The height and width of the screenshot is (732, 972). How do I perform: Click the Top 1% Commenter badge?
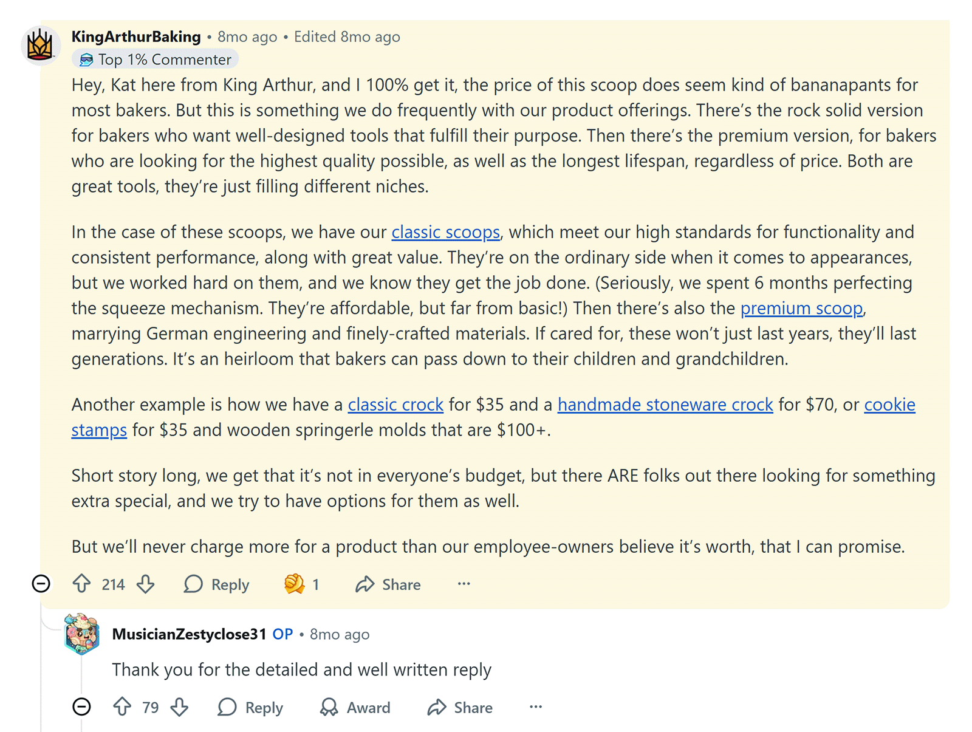(155, 59)
